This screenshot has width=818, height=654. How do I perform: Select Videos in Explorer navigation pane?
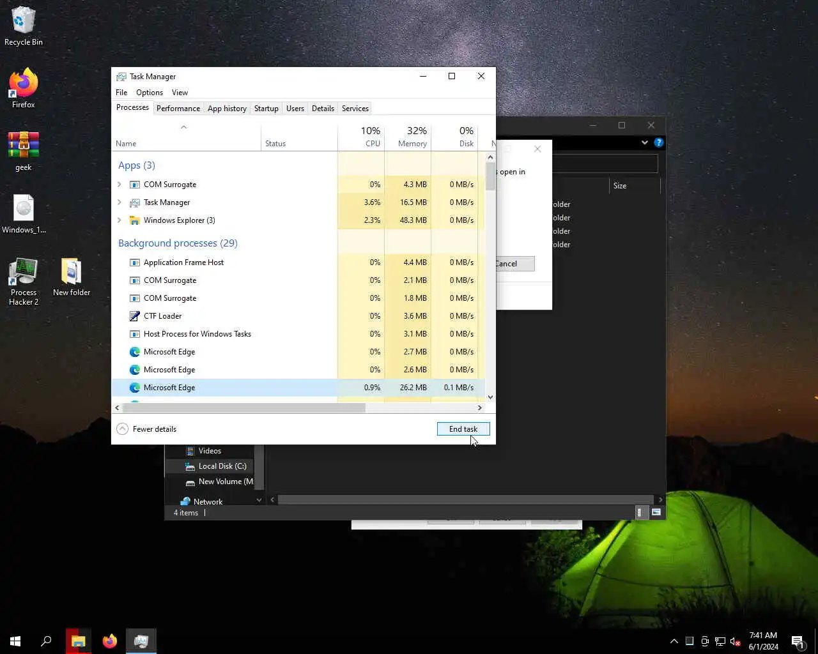tap(210, 451)
